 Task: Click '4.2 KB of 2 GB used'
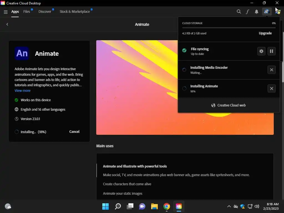(194, 33)
